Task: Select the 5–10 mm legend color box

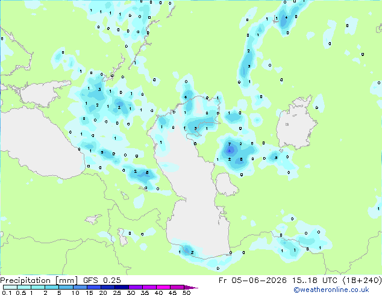Action: click(x=66, y=287)
